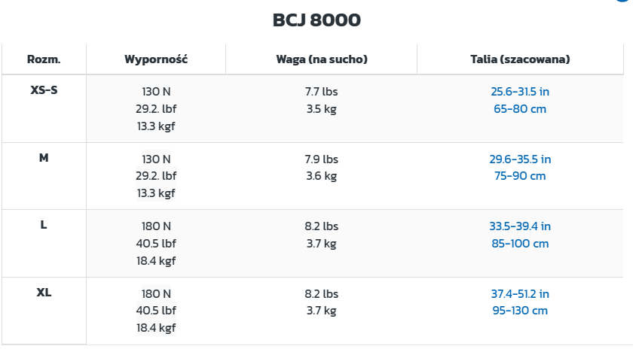Viewport: 639px width, 349px height.
Task: Click the BCJ 8000 table title
Action: (x=316, y=20)
